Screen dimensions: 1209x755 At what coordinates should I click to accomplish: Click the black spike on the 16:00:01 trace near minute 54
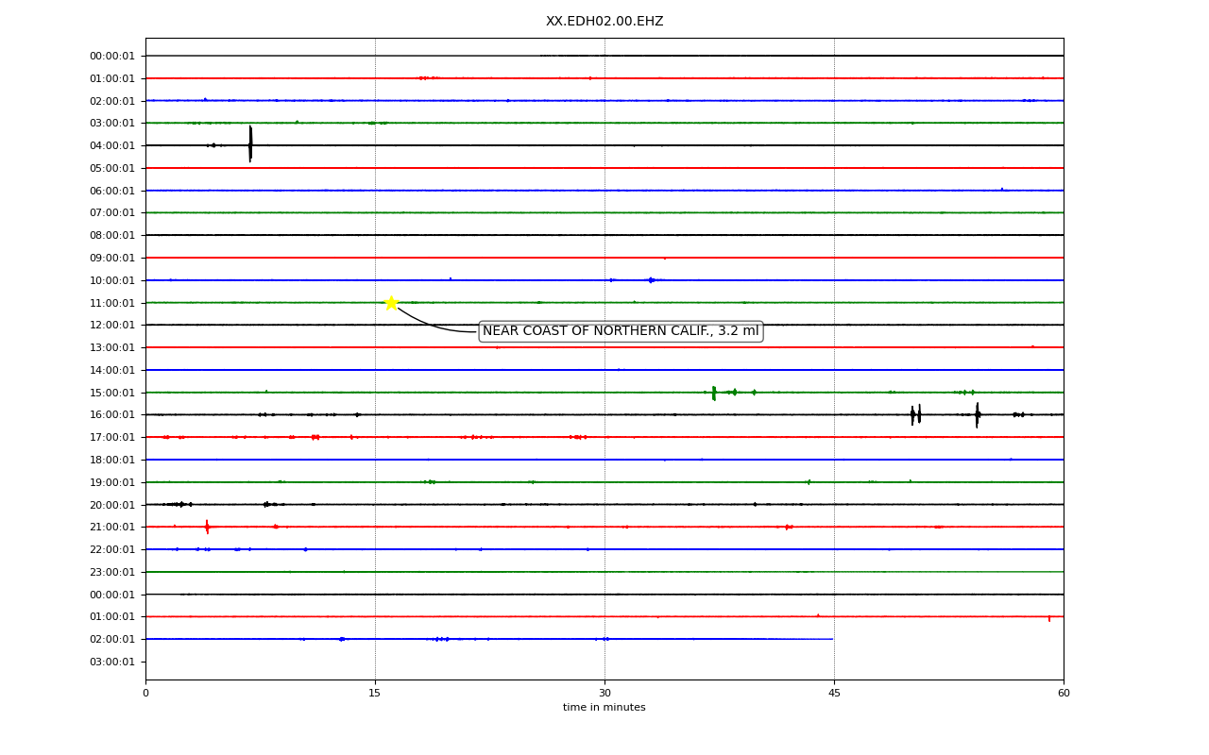tap(978, 414)
